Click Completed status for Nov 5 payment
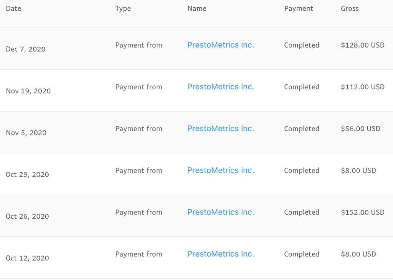The width and height of the screenshot is (393, 280). point(302,129)
